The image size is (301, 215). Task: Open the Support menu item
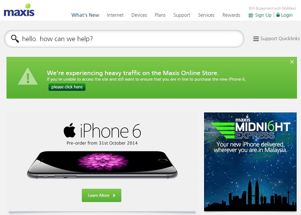pyautogui.click(x=182, y=15)
